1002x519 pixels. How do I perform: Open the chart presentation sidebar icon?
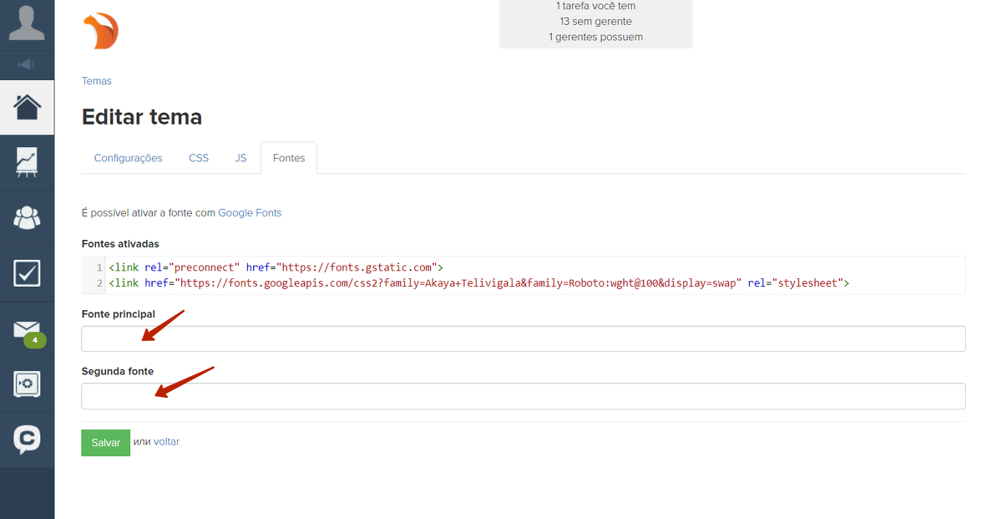pos(27,162)
